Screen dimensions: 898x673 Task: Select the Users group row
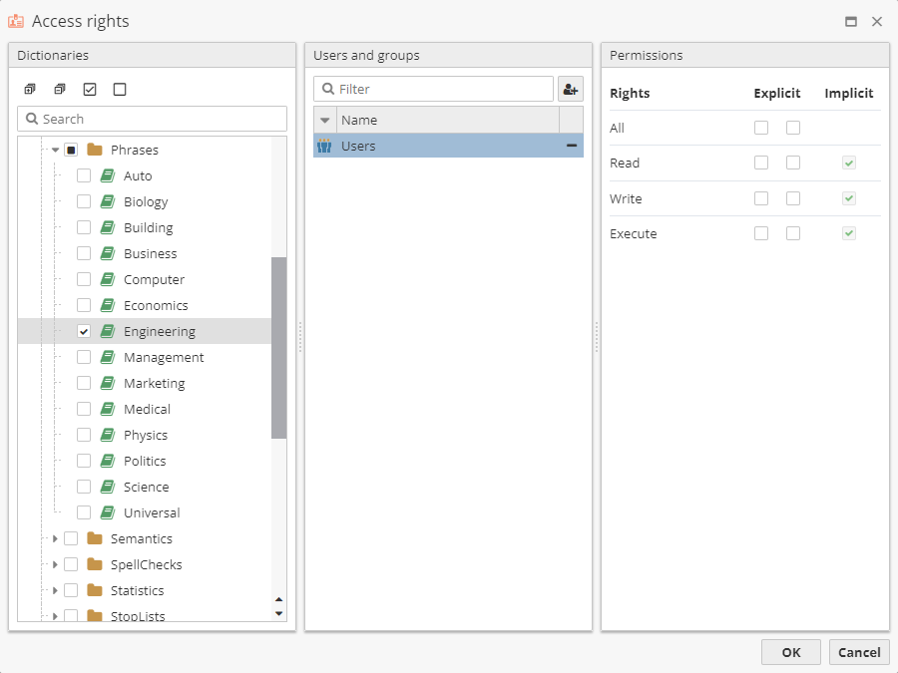[x=439, y=147]
